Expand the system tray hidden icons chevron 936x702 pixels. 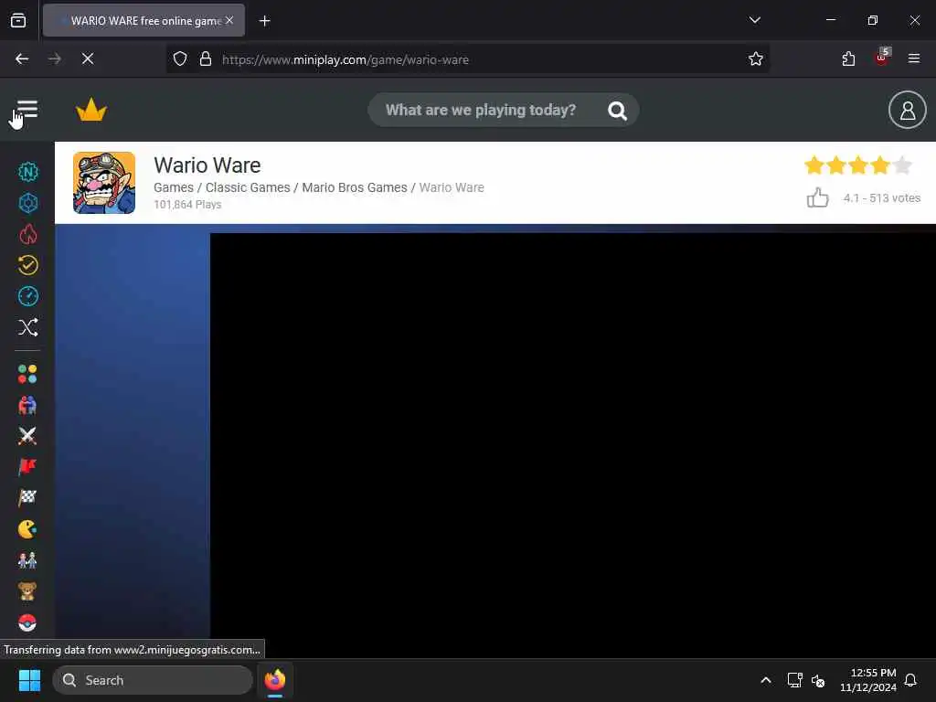click(x=766, y=680)
